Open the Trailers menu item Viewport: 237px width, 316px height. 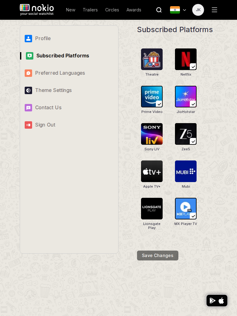tap(90, 10)
